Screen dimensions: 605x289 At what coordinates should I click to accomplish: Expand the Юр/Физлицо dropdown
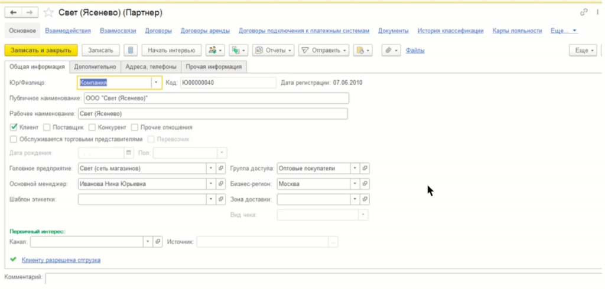[156, 83]
